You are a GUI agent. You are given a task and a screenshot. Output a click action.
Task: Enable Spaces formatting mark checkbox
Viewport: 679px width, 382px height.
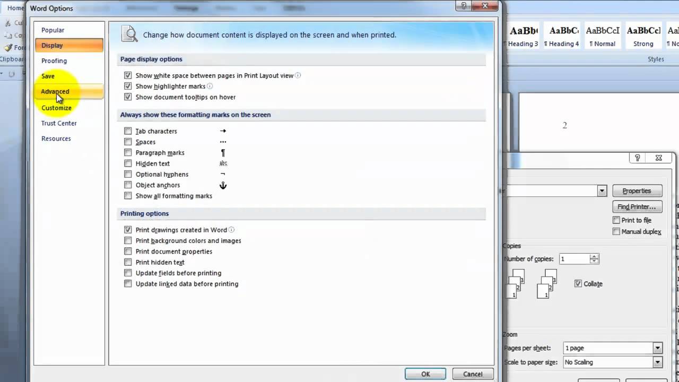point(128,142)
